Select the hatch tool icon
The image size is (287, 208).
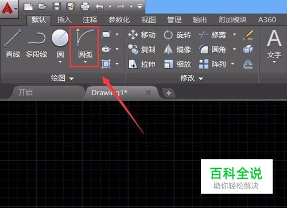pyautogui.click(x=106, y=64)
